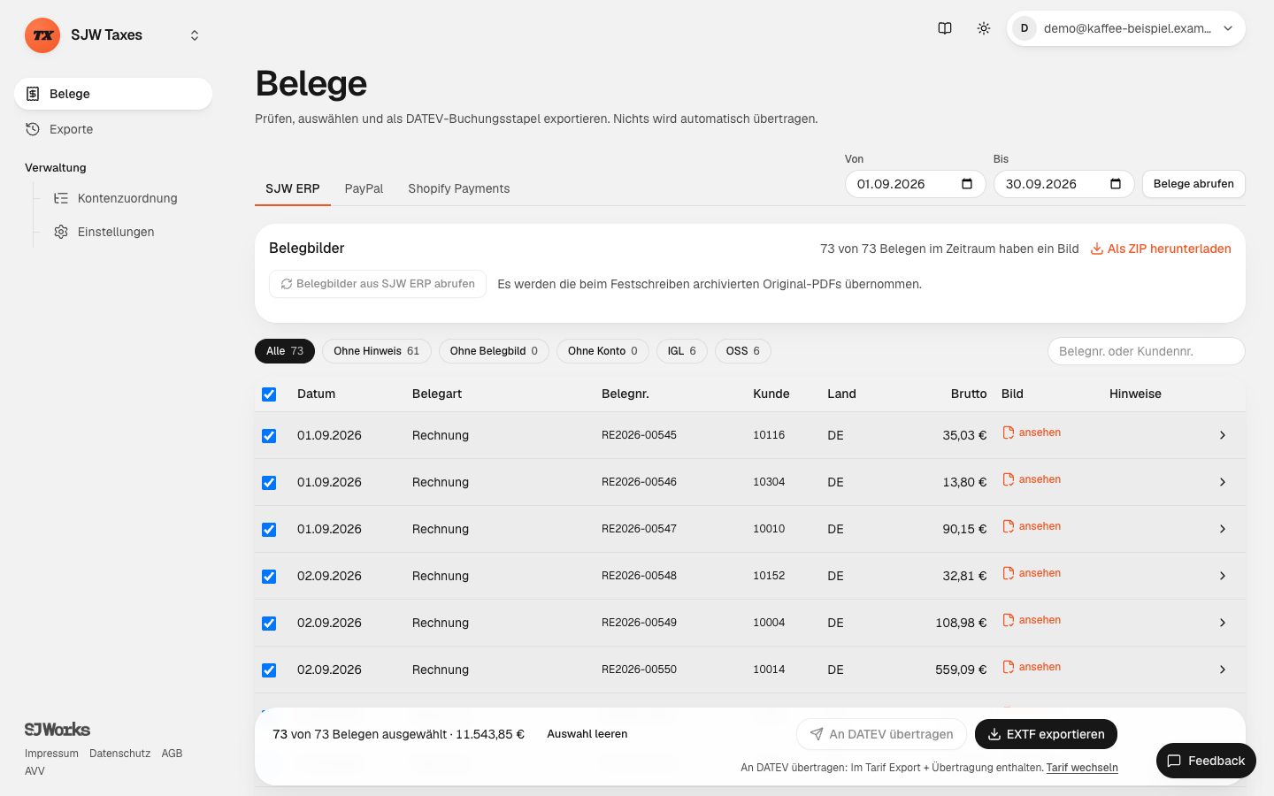Image resolution: width=1274 pixels, height=796 pixels.
Task: Click the Exporte history icon in sidebar
Action: point(33,129)
